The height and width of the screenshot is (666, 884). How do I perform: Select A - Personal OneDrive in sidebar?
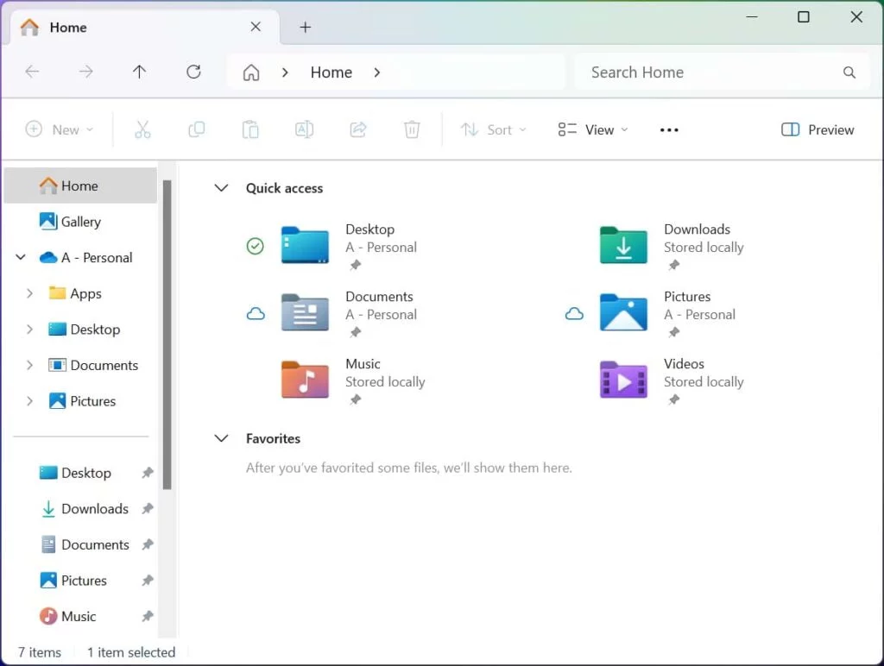[85, 257]
